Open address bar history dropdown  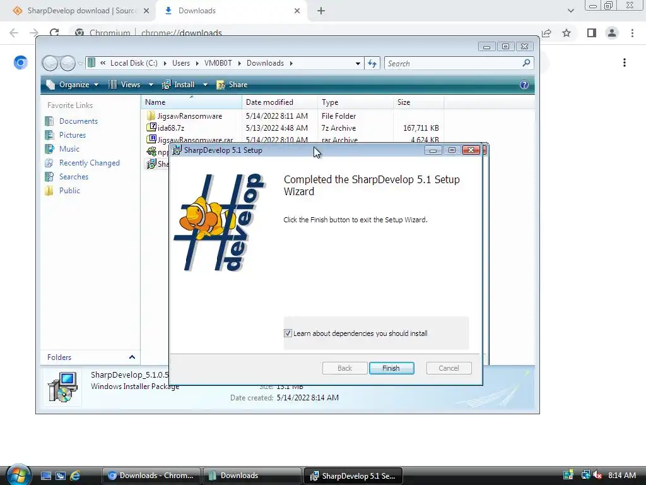[358, 63]
